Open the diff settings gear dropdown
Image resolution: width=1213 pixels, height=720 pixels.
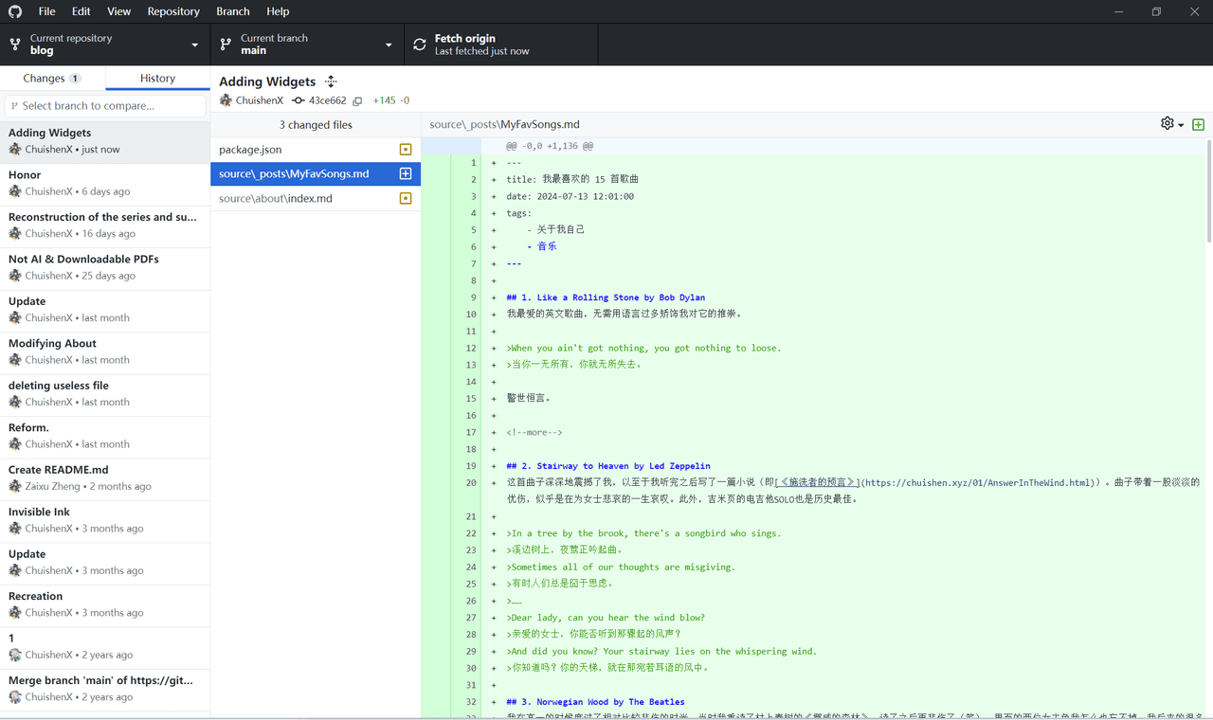[1172, 124]
